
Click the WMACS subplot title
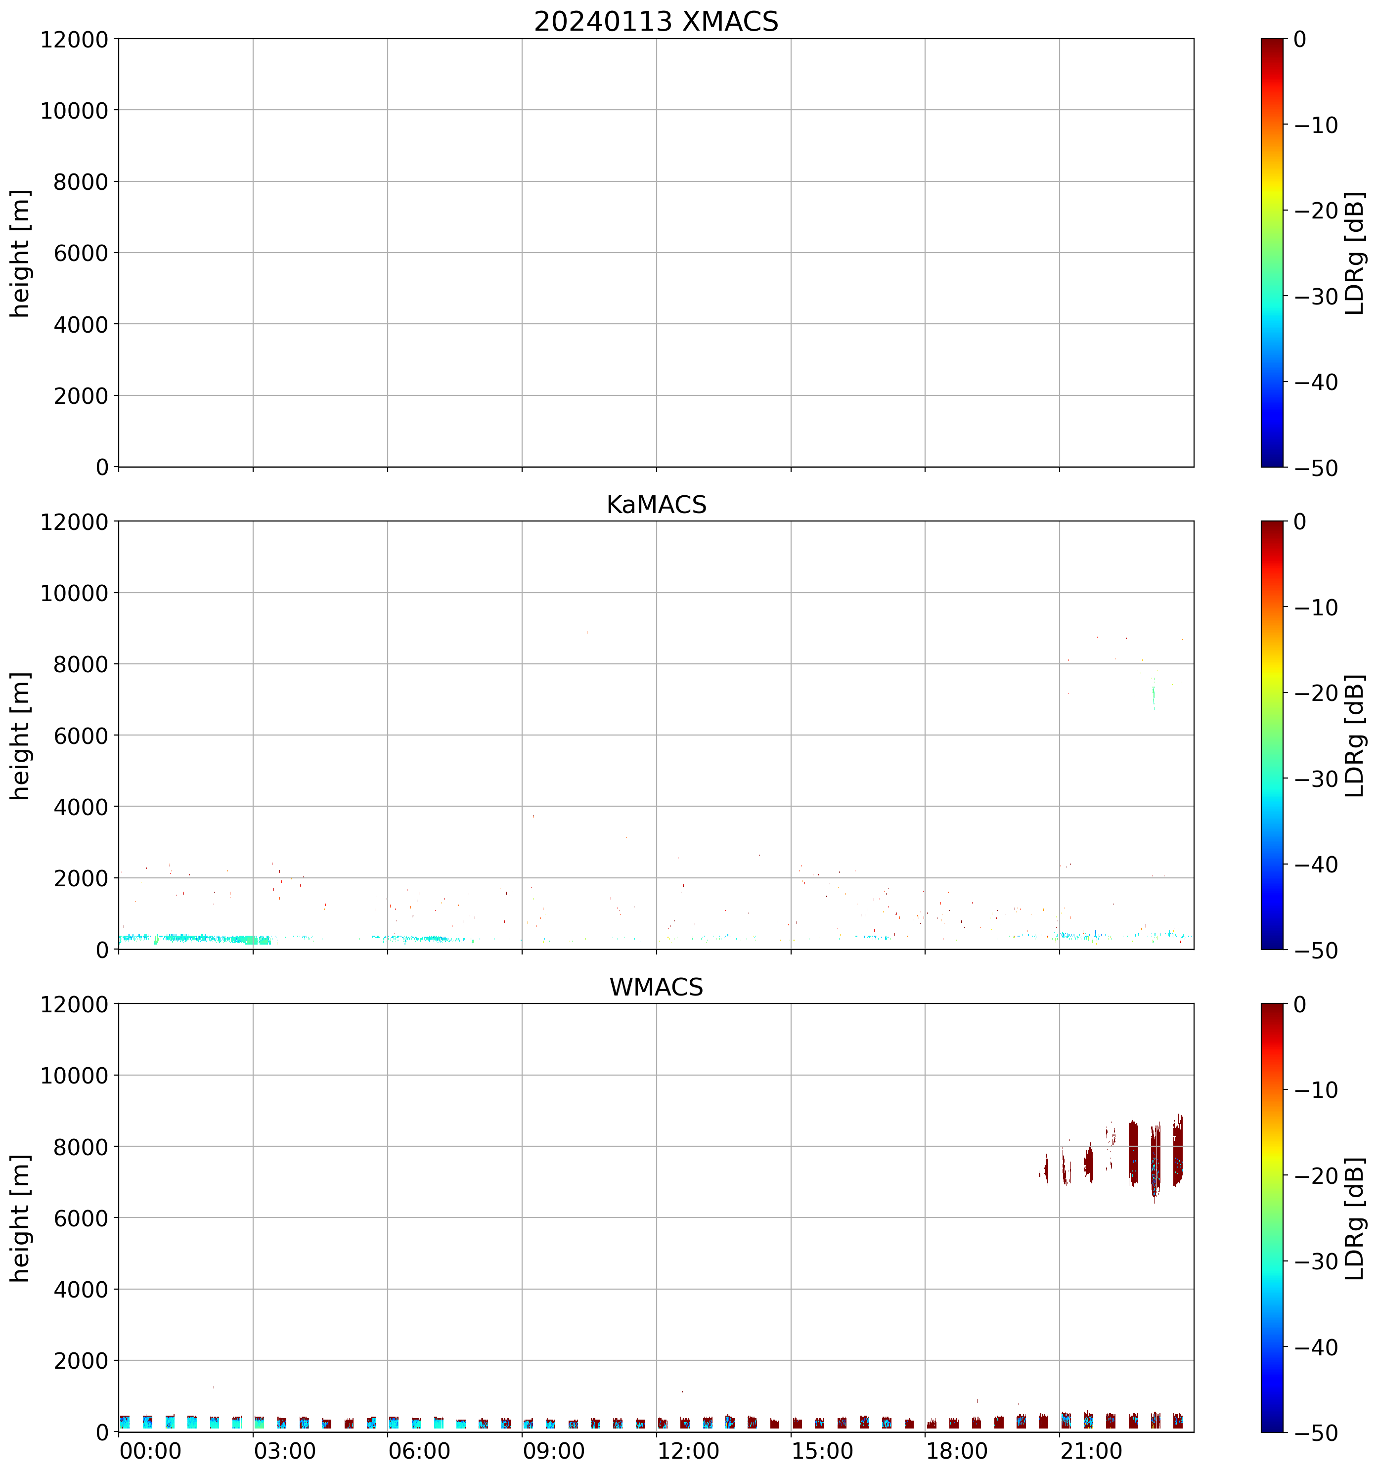(x=655, y=987)
